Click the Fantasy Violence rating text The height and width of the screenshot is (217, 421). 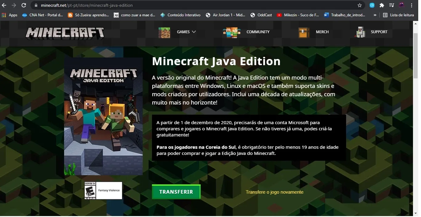pos(109,191)
